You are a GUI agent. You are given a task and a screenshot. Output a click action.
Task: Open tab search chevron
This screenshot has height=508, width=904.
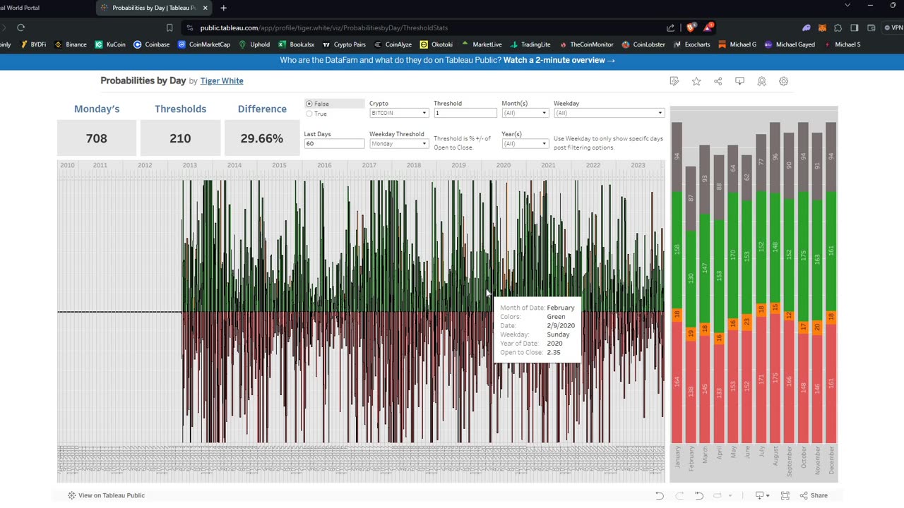coord(847,6)
